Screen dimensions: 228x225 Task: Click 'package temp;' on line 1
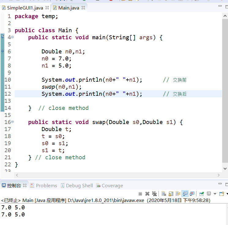tap(36, 16)
